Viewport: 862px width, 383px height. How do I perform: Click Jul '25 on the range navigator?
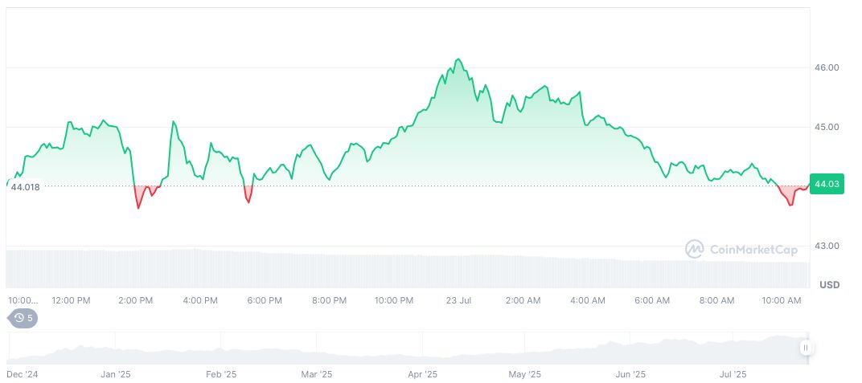pos(733,374)
